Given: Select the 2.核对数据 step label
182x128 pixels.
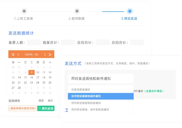Looking at the screenshot, I should [76, 18].
